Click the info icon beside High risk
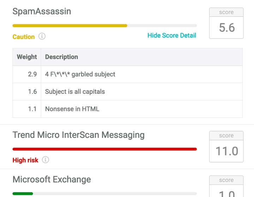 pyautogui.click(x=46, y=160)
